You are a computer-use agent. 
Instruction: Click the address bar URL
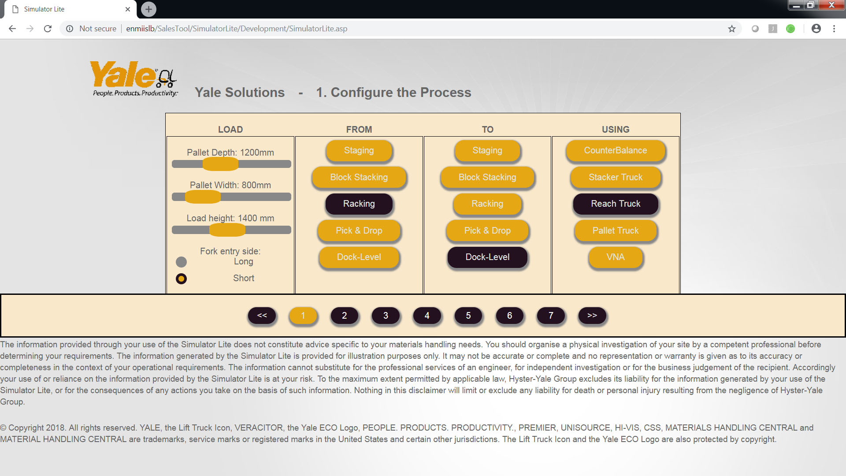point(237,29)
